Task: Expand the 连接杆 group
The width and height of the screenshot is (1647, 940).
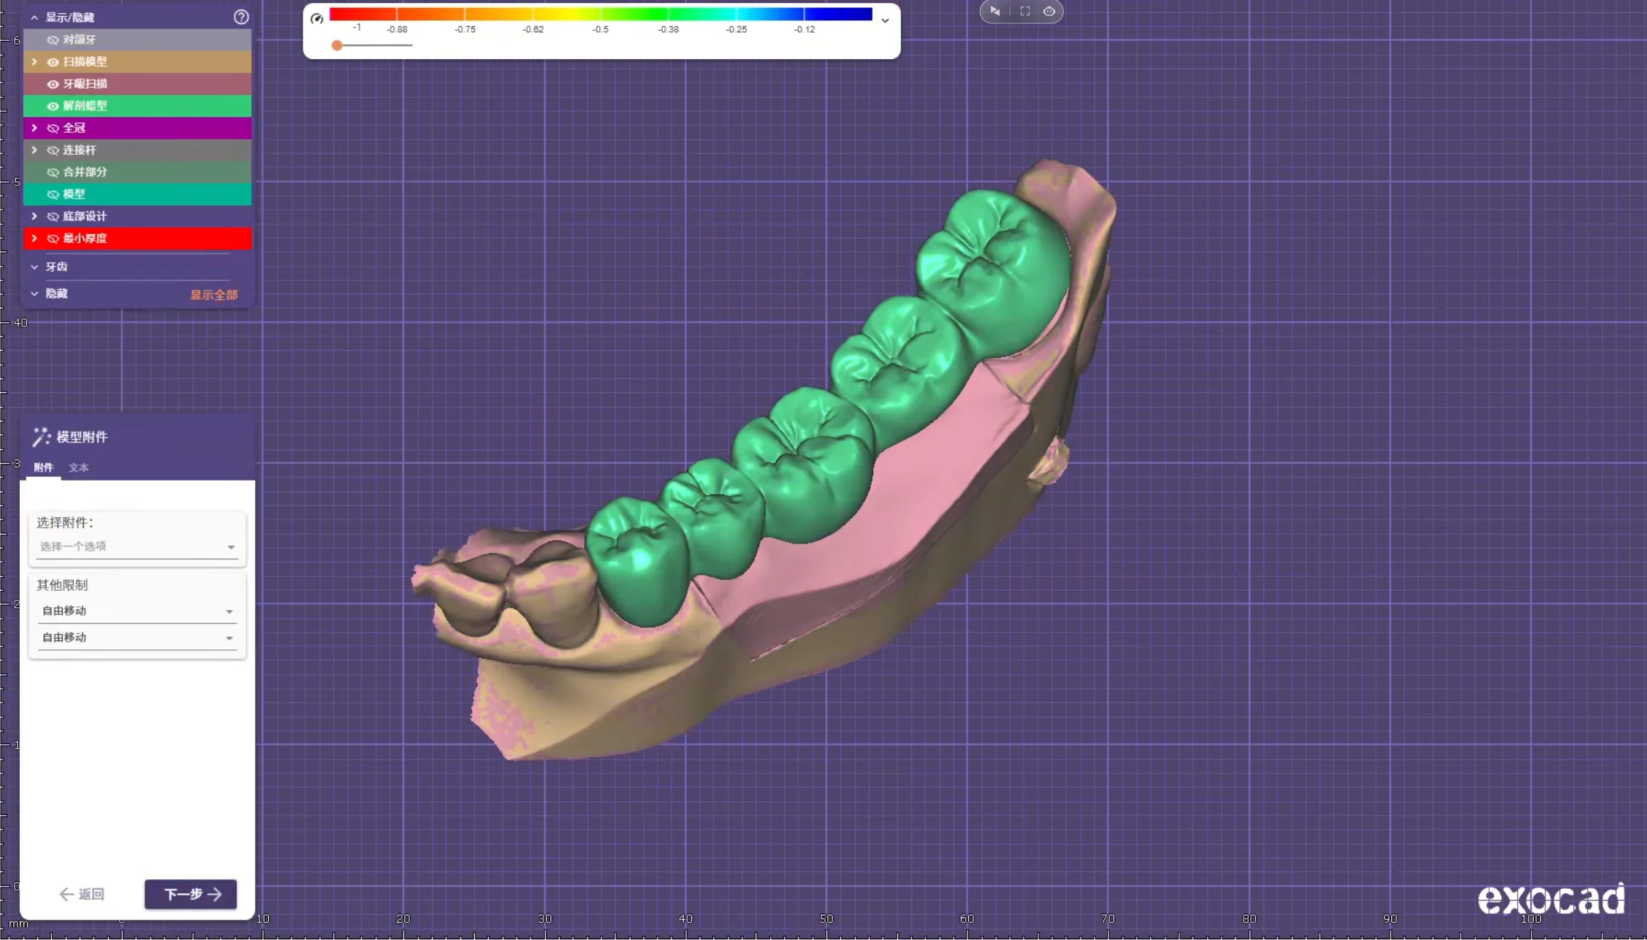Action: [x=34, y=150]
